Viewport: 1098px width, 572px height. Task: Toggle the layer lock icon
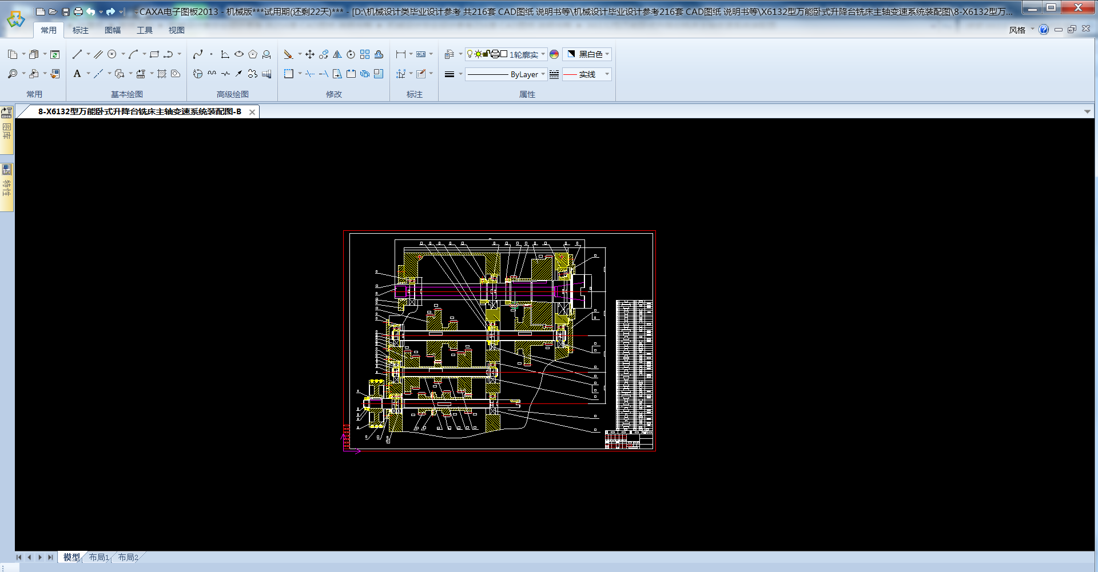click(x=486, y=54)
